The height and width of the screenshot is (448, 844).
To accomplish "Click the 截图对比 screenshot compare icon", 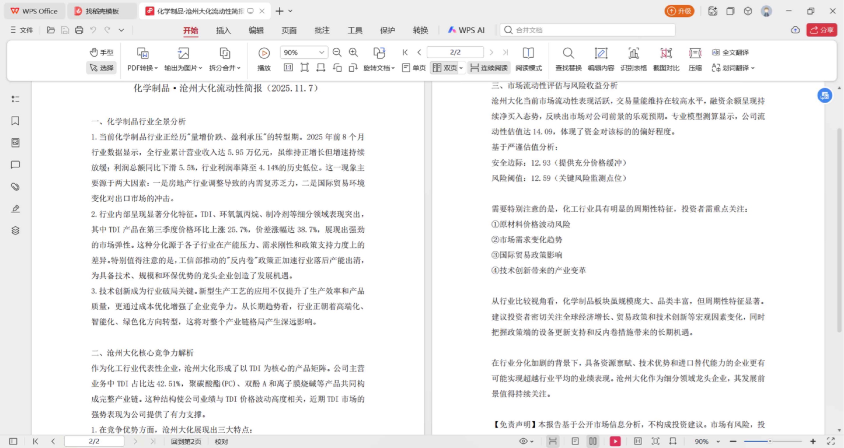I will point(666,53).
